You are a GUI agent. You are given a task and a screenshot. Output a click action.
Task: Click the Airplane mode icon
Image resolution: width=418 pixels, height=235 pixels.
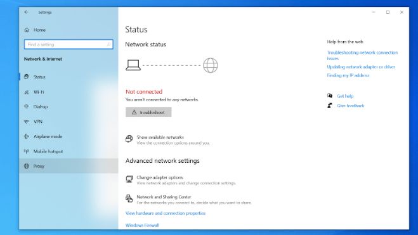(27, 136)
